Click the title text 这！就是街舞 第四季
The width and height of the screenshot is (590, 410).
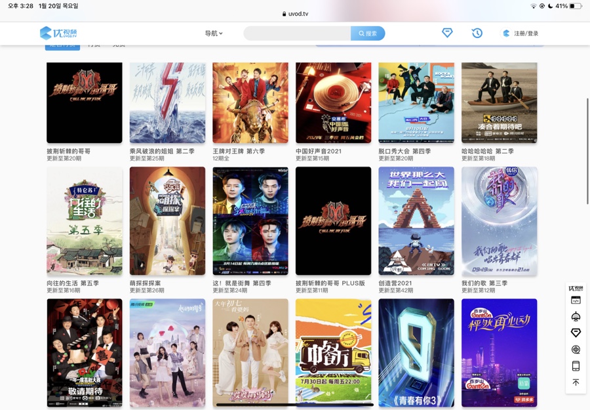coord(242,283)
